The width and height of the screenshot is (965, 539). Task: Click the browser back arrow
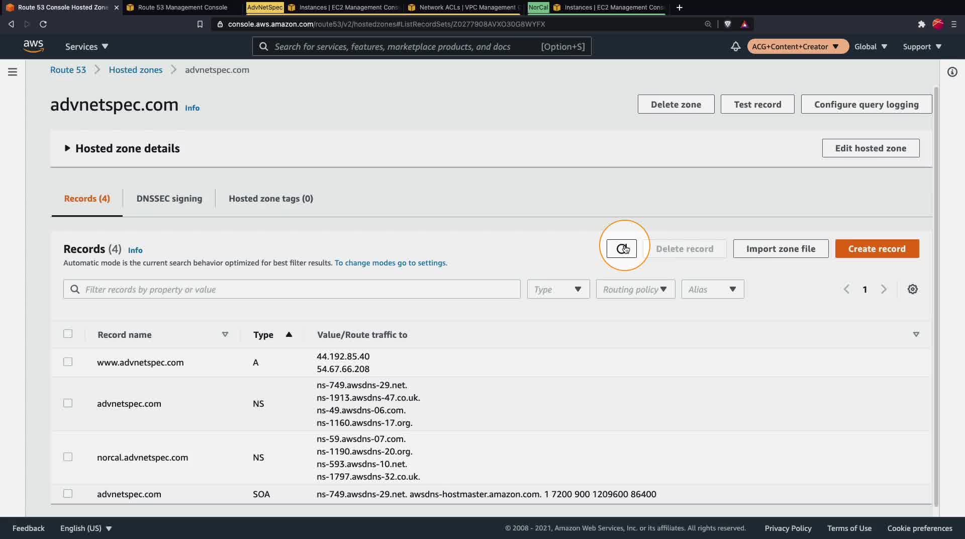point(11,24)
